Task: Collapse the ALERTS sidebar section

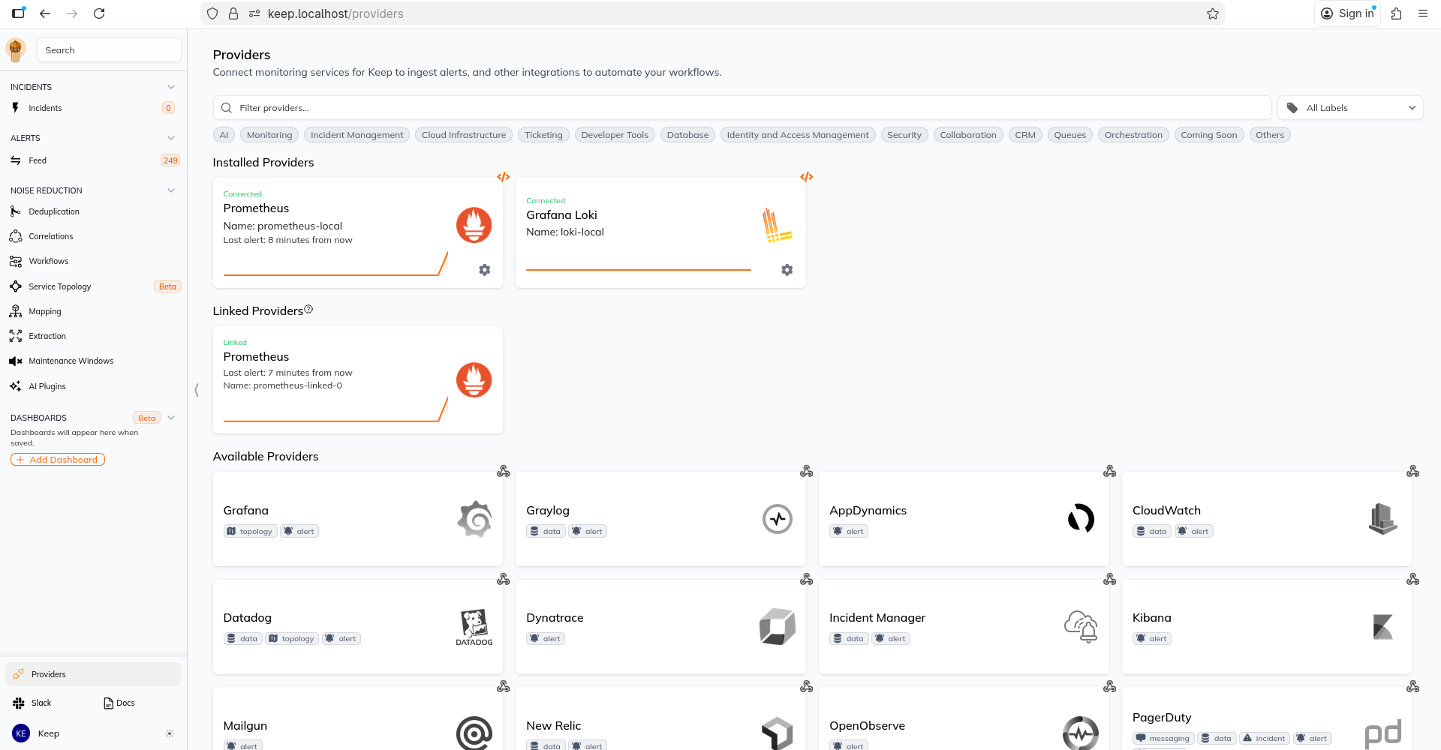Action: pyautogui.click(x=171, y=138)
